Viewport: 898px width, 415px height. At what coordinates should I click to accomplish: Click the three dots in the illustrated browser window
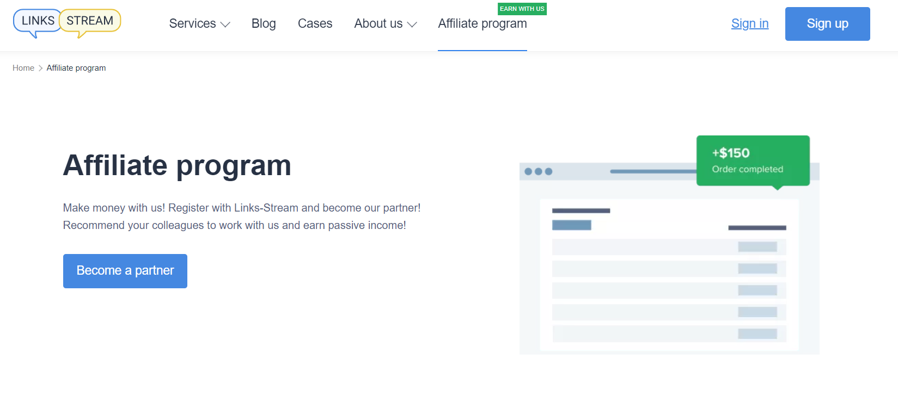pos(538,171)
